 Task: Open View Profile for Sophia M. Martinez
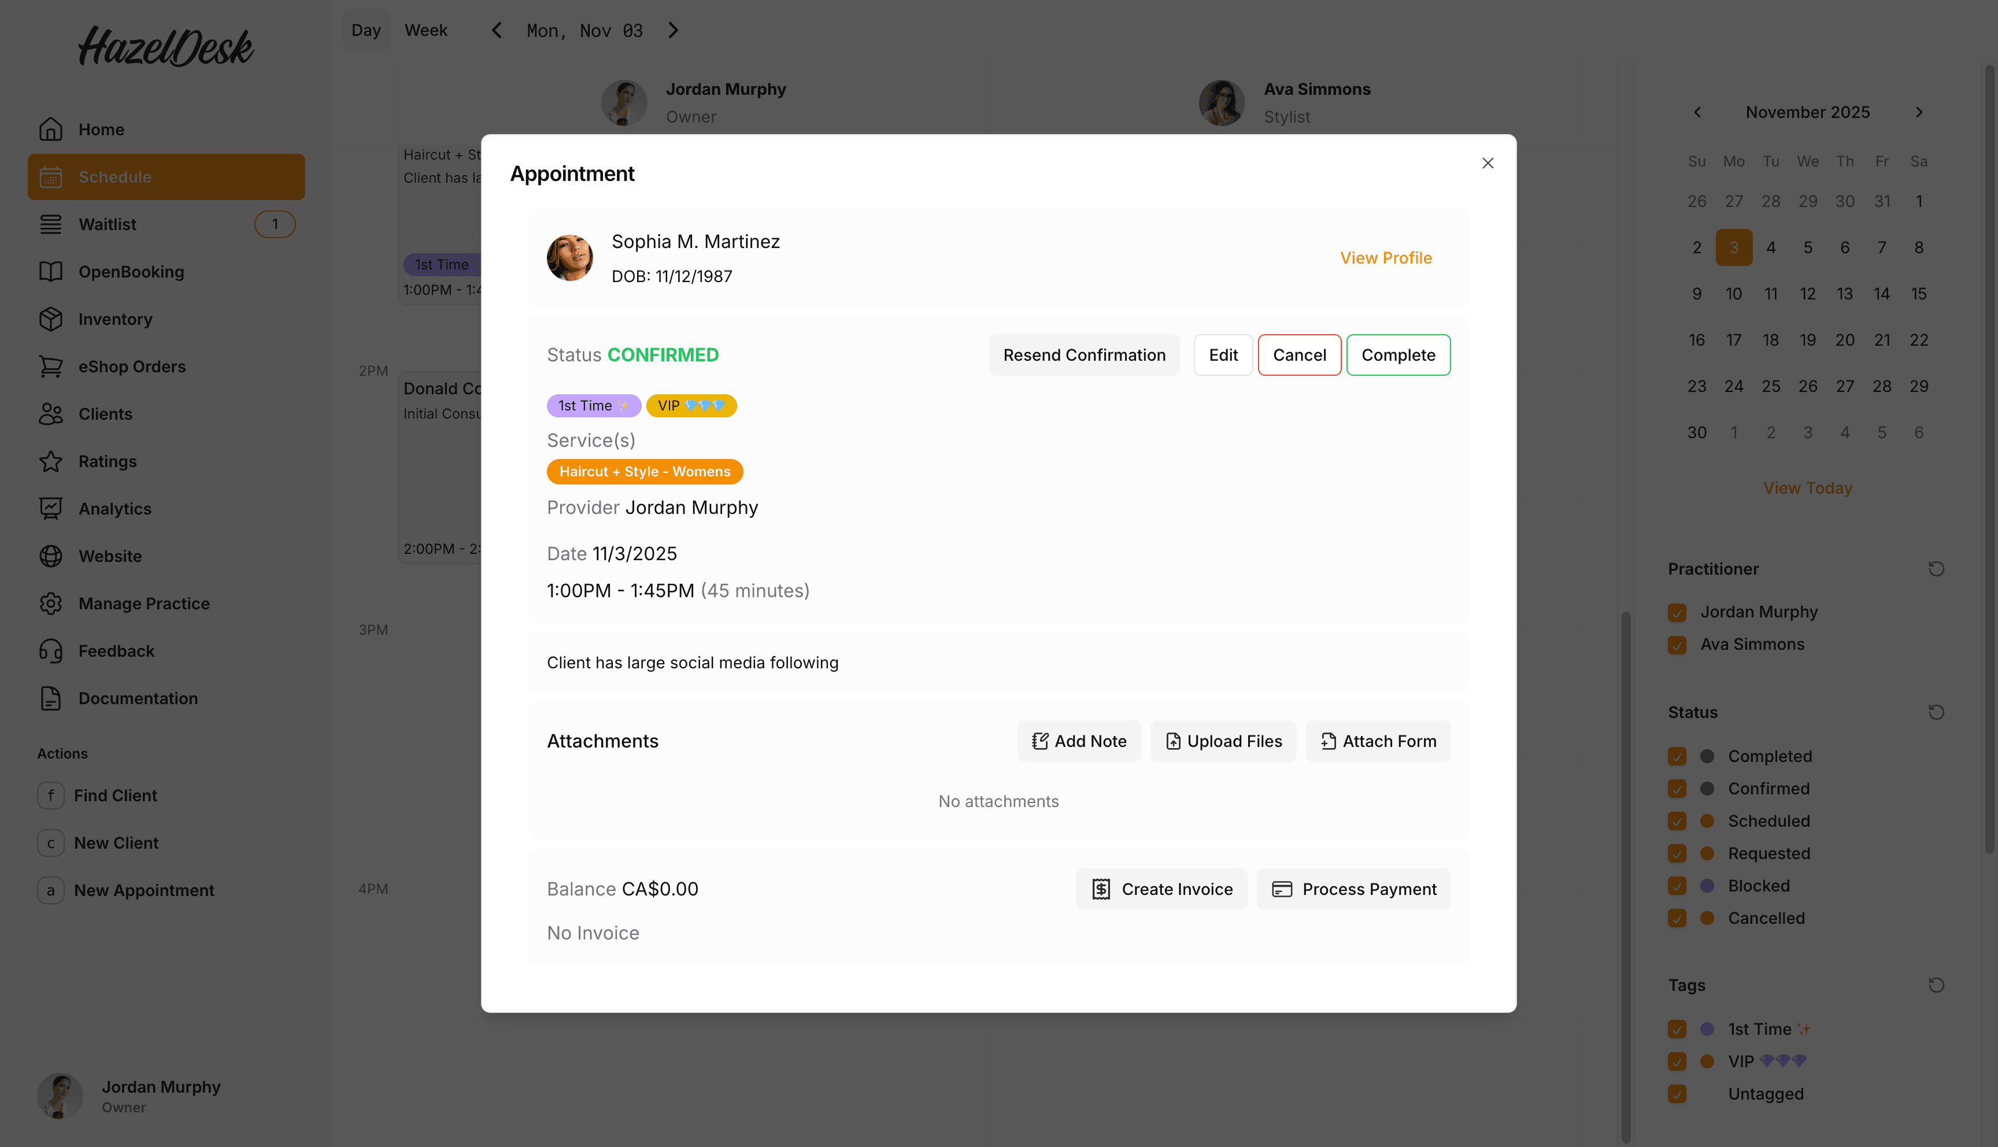1386,258
